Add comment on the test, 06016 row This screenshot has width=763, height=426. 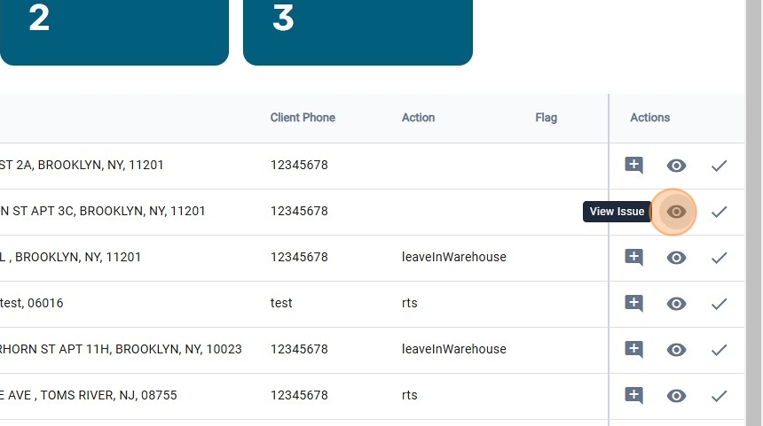[x=633, y=304]
